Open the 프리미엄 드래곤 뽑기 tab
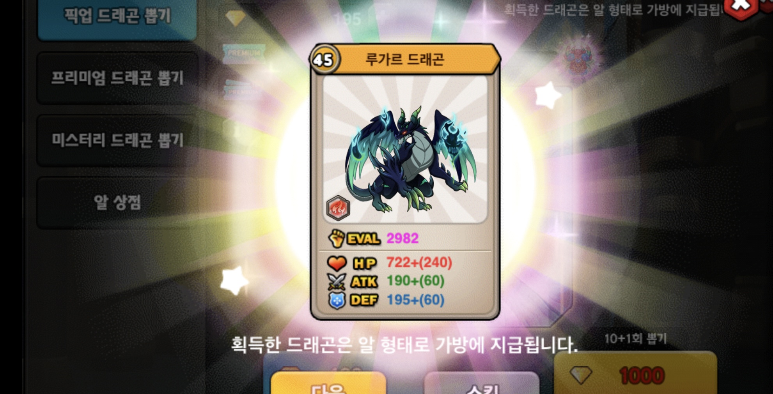The image size is (773, 394). pos(117,78)
